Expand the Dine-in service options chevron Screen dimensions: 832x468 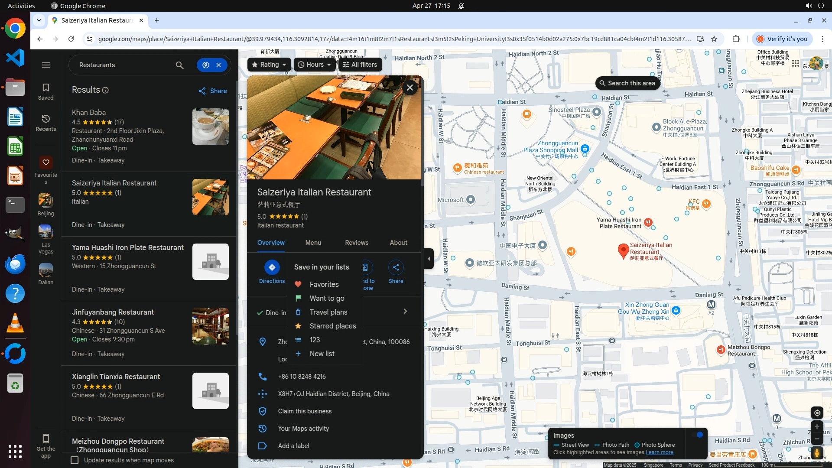(x=405, y=312)
